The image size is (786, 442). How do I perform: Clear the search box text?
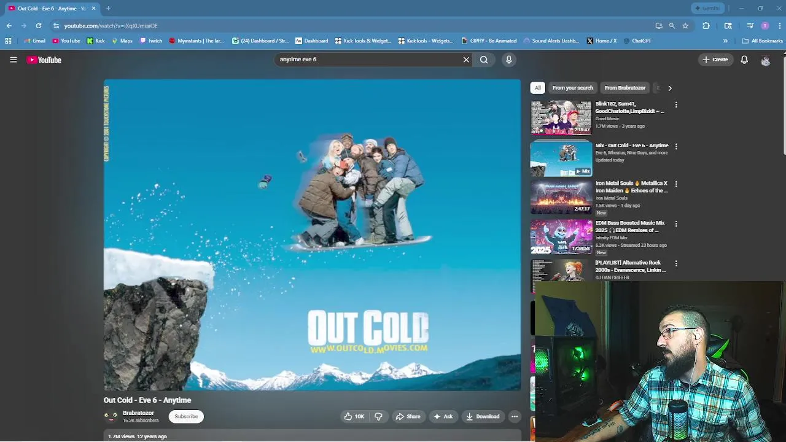466,60
